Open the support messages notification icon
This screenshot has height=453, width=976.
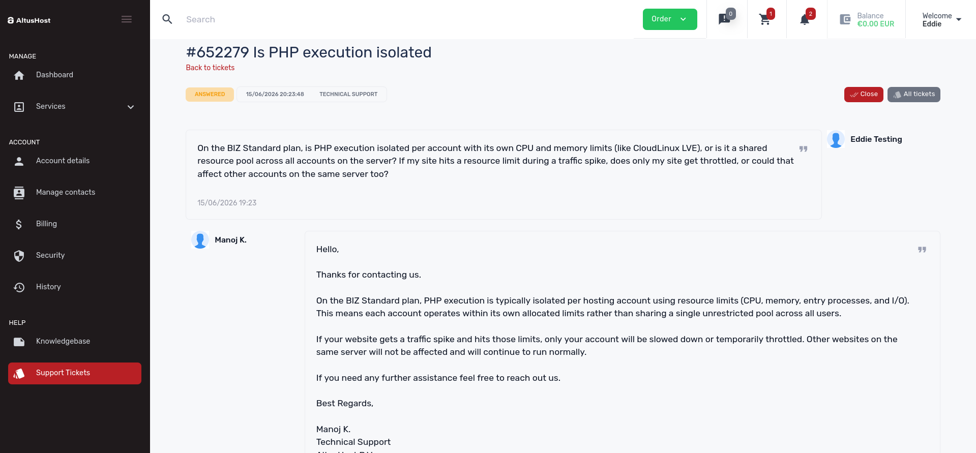[x=724, y=19]
